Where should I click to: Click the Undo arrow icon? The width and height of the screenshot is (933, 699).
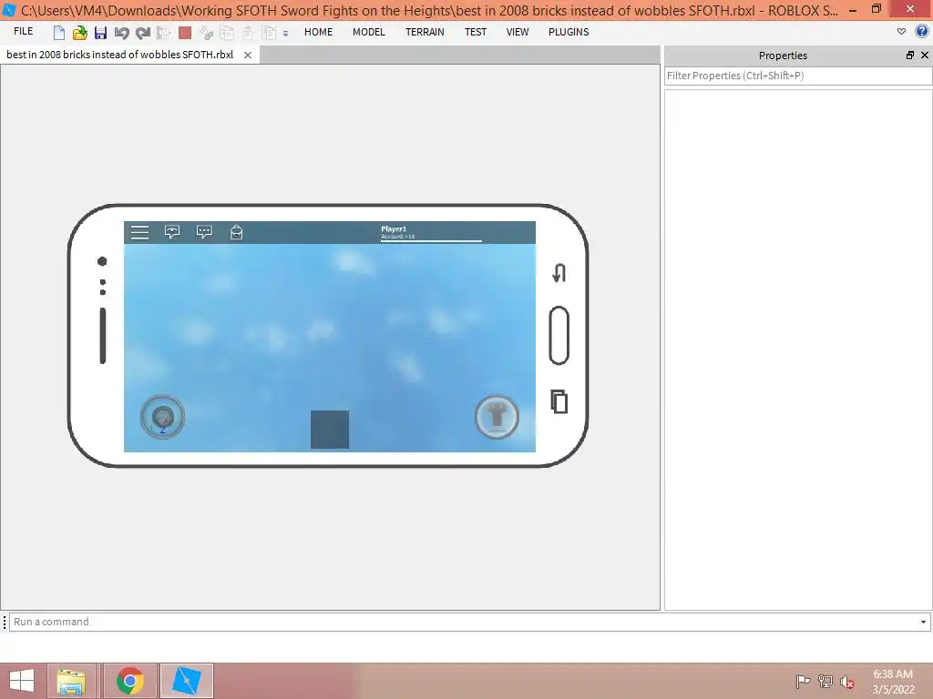[x=121, y=33]
